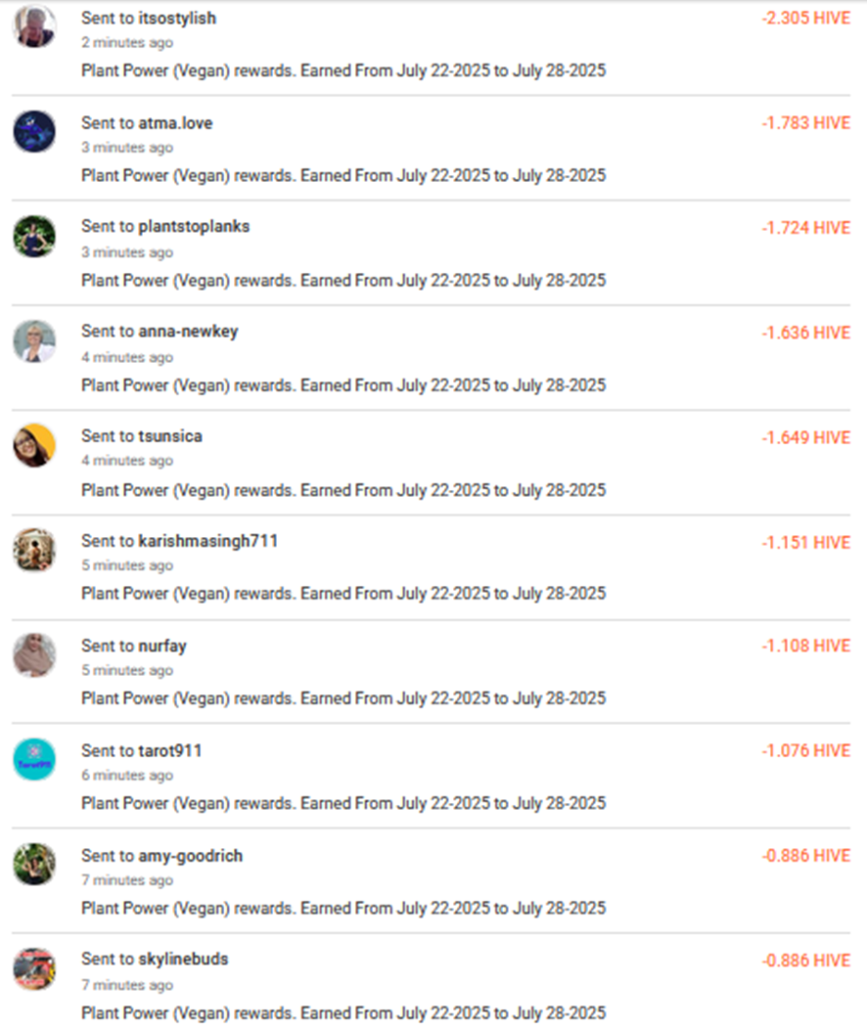Open itsostylish username link
The image size is (867, 1027).
(x=177, y=19)
